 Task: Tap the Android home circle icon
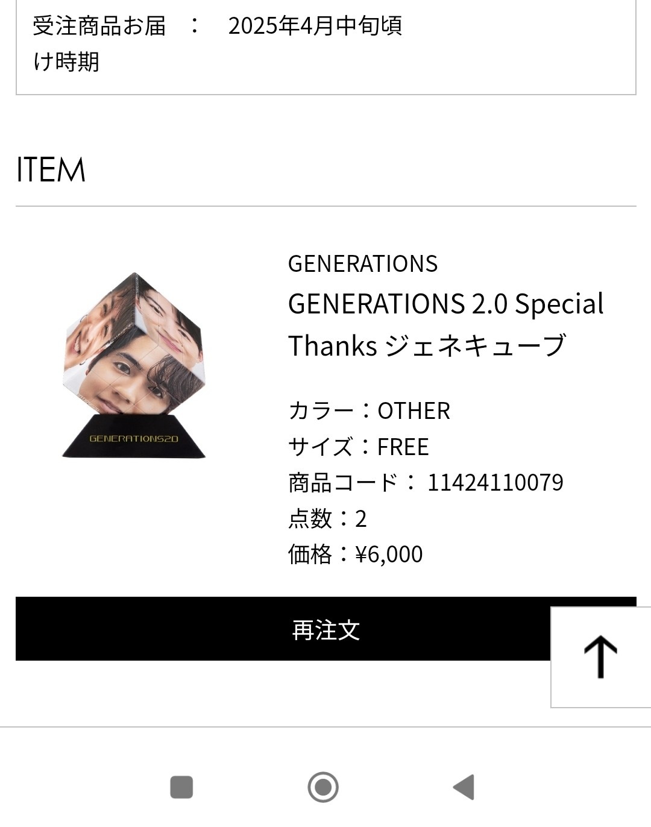coord(323,787)
